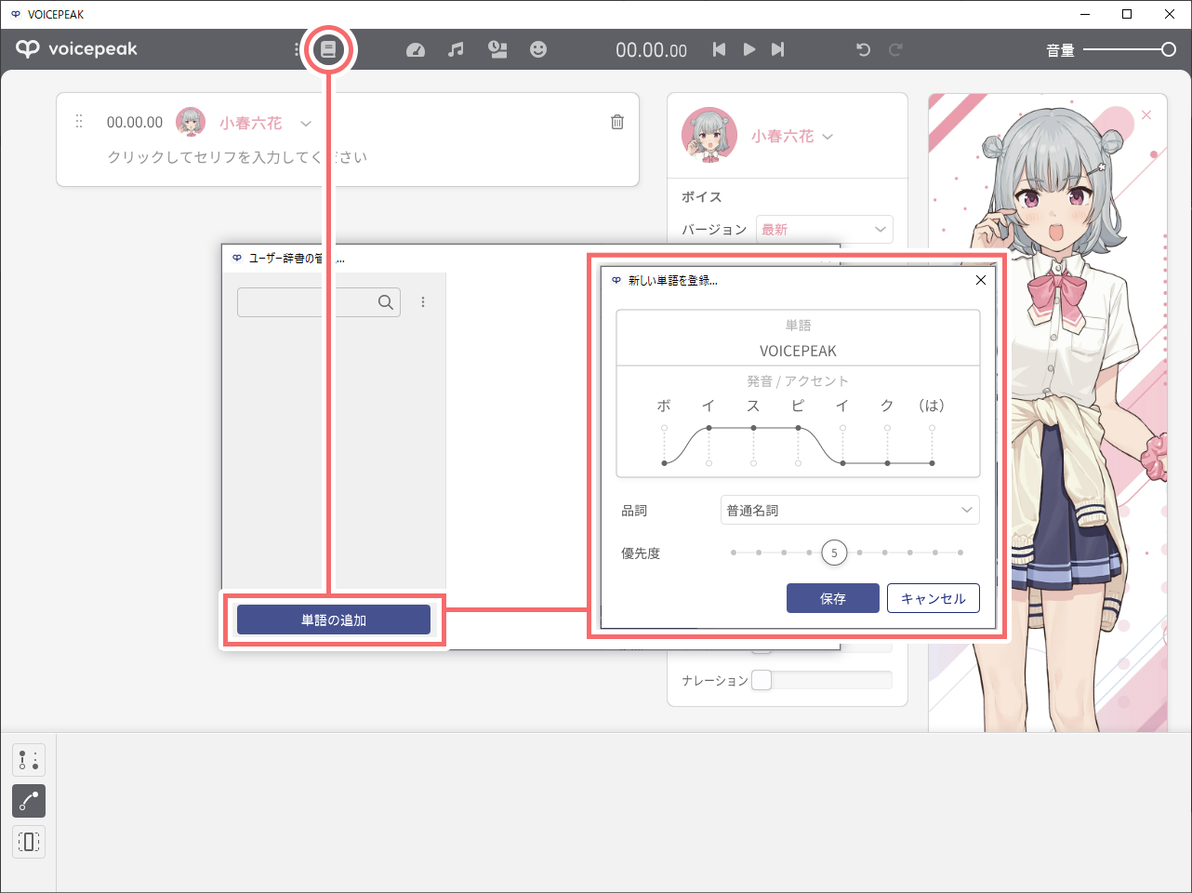The width and height of the screenshot is (1192, 893).
Task: Toggle the high accent point for ス
Action: [753, 428]
